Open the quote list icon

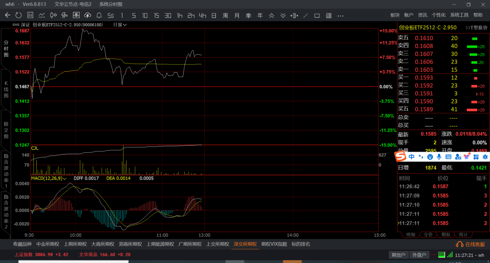[x=30, y=15]
